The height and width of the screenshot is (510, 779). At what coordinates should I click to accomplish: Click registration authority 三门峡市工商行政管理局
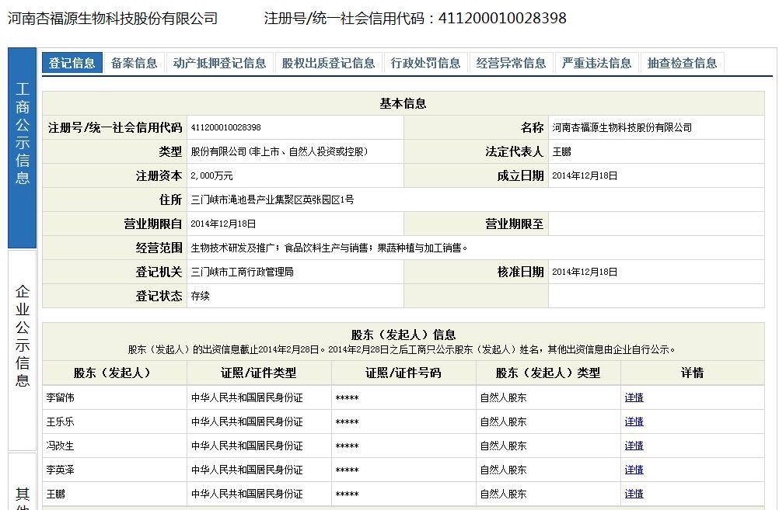pos(242,272)
